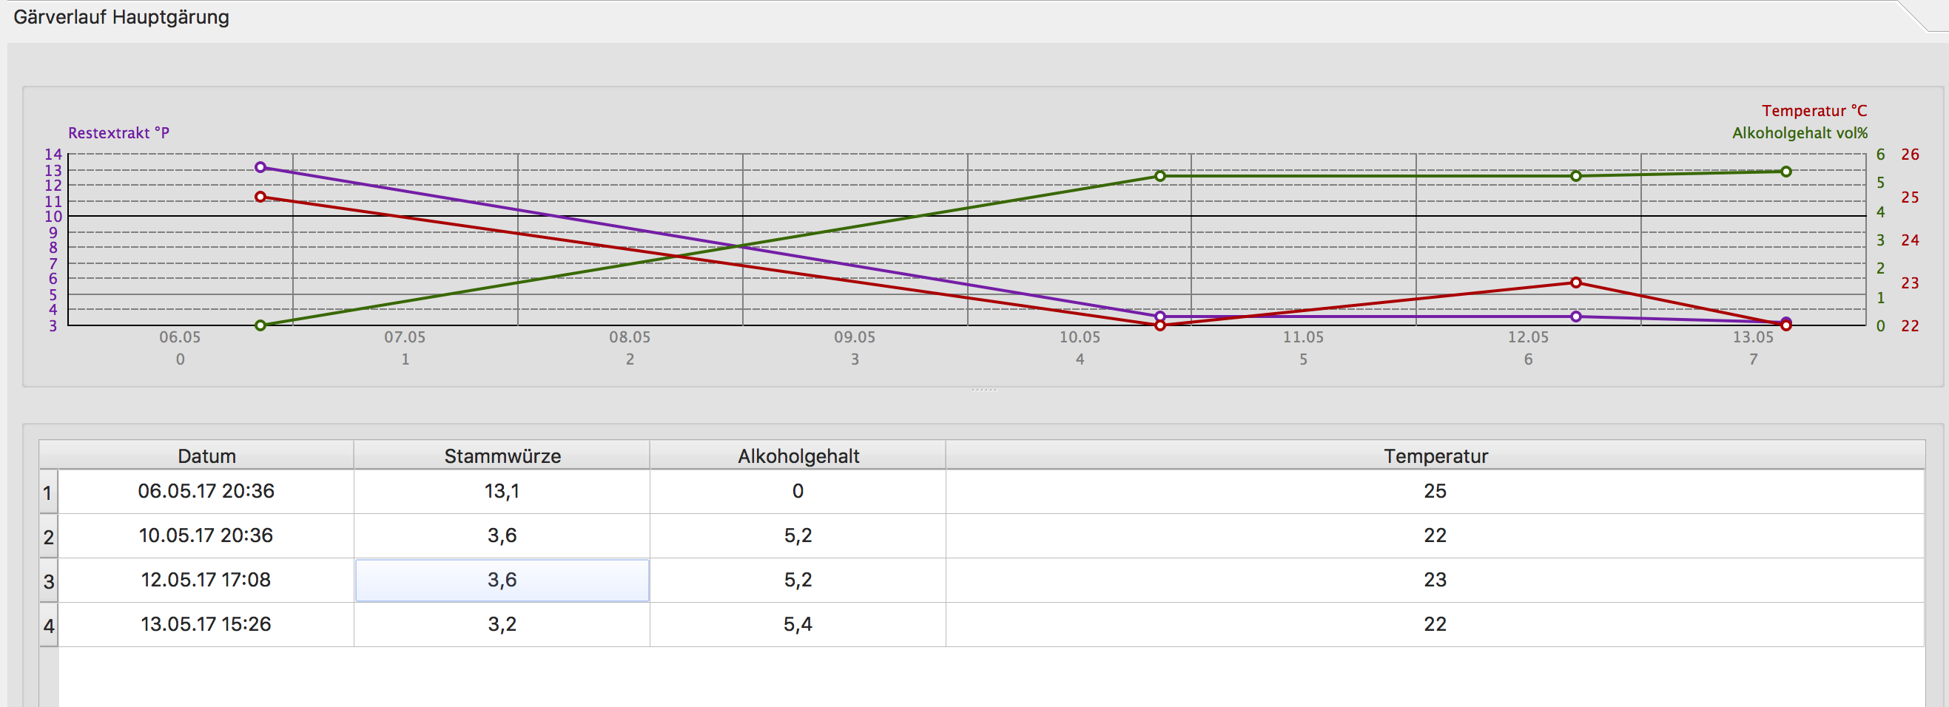Viewport: 1949px width, 707px height.
Task: Click the first purple Restextrakt data point
Action: point(260,167)
